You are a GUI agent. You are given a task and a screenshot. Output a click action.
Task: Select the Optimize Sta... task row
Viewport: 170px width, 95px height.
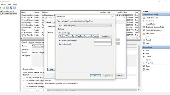pos(28,27)
